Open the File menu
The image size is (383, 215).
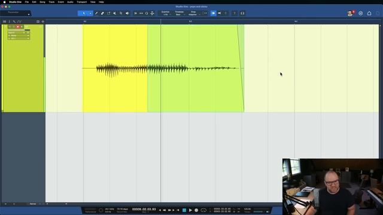click(x=27, y=2)
